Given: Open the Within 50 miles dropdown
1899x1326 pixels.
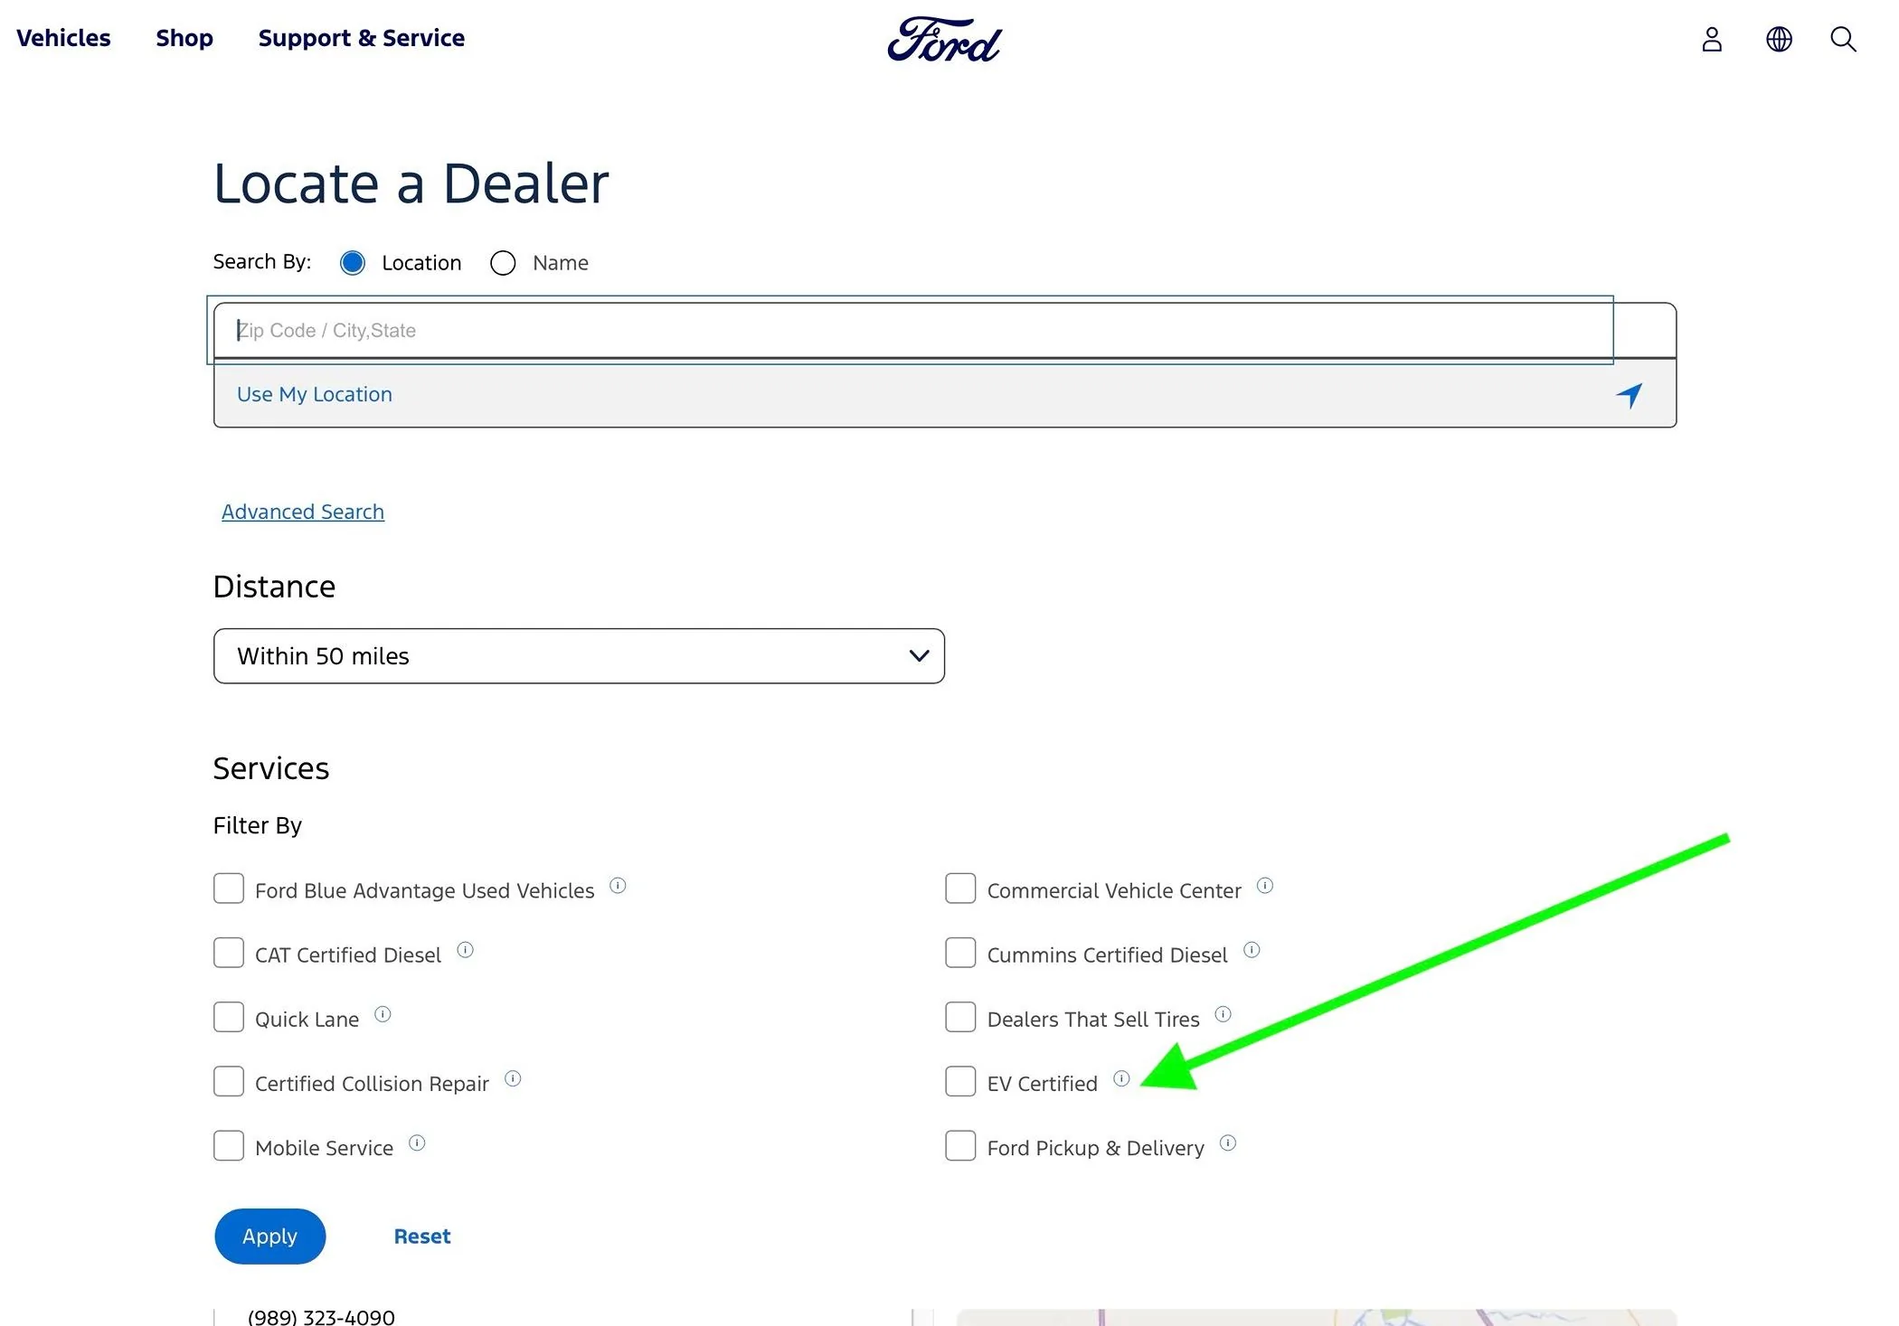Looking at the screenshot, I should 579,656.
